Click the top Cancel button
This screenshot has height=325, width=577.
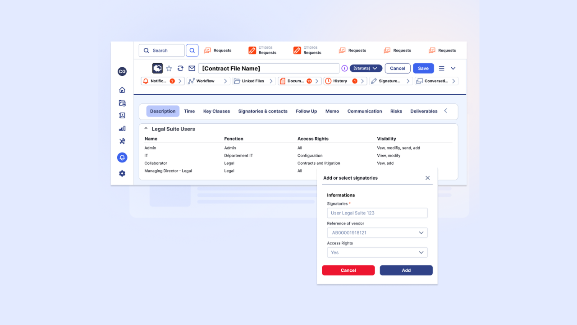(398, 68)
